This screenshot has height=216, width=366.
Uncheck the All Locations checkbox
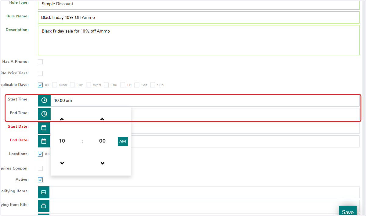pyautogui.click(x=40, y=154)
